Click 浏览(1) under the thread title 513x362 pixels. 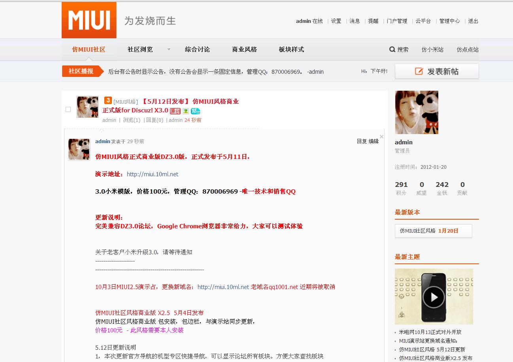[x=132, y=120]
